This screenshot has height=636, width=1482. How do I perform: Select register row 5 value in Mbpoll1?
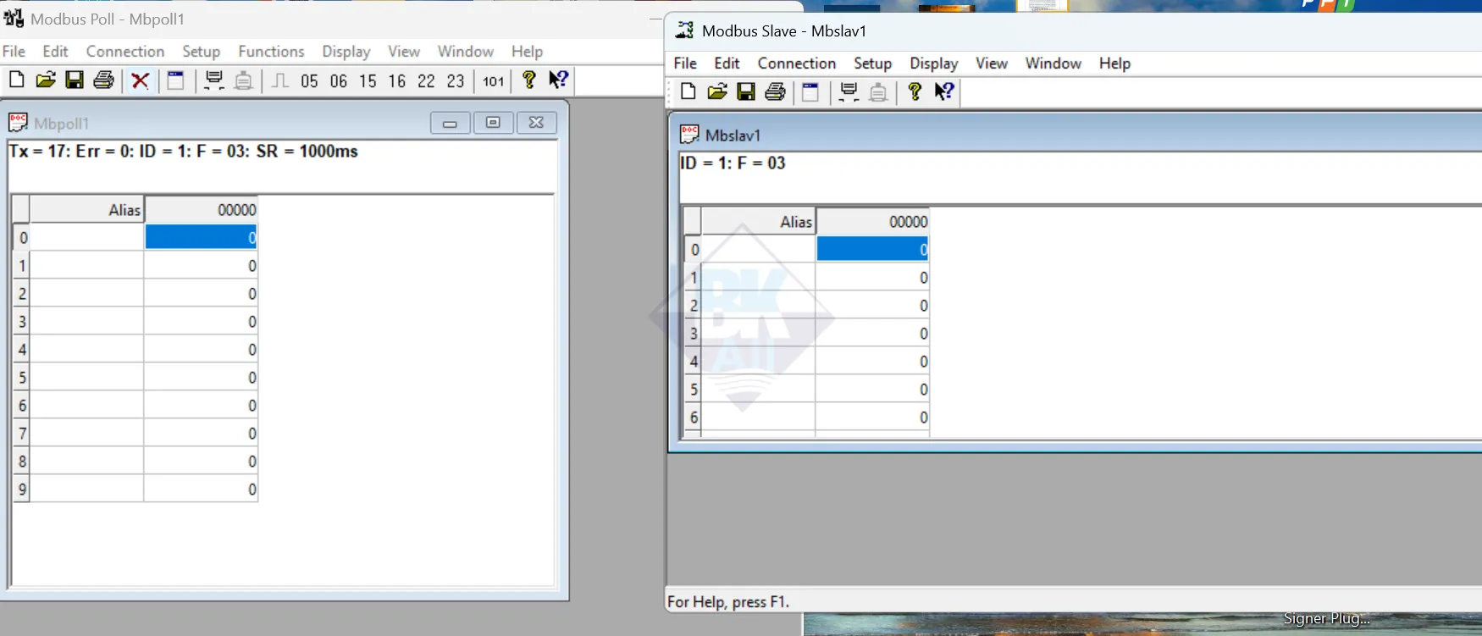(201, 378)
